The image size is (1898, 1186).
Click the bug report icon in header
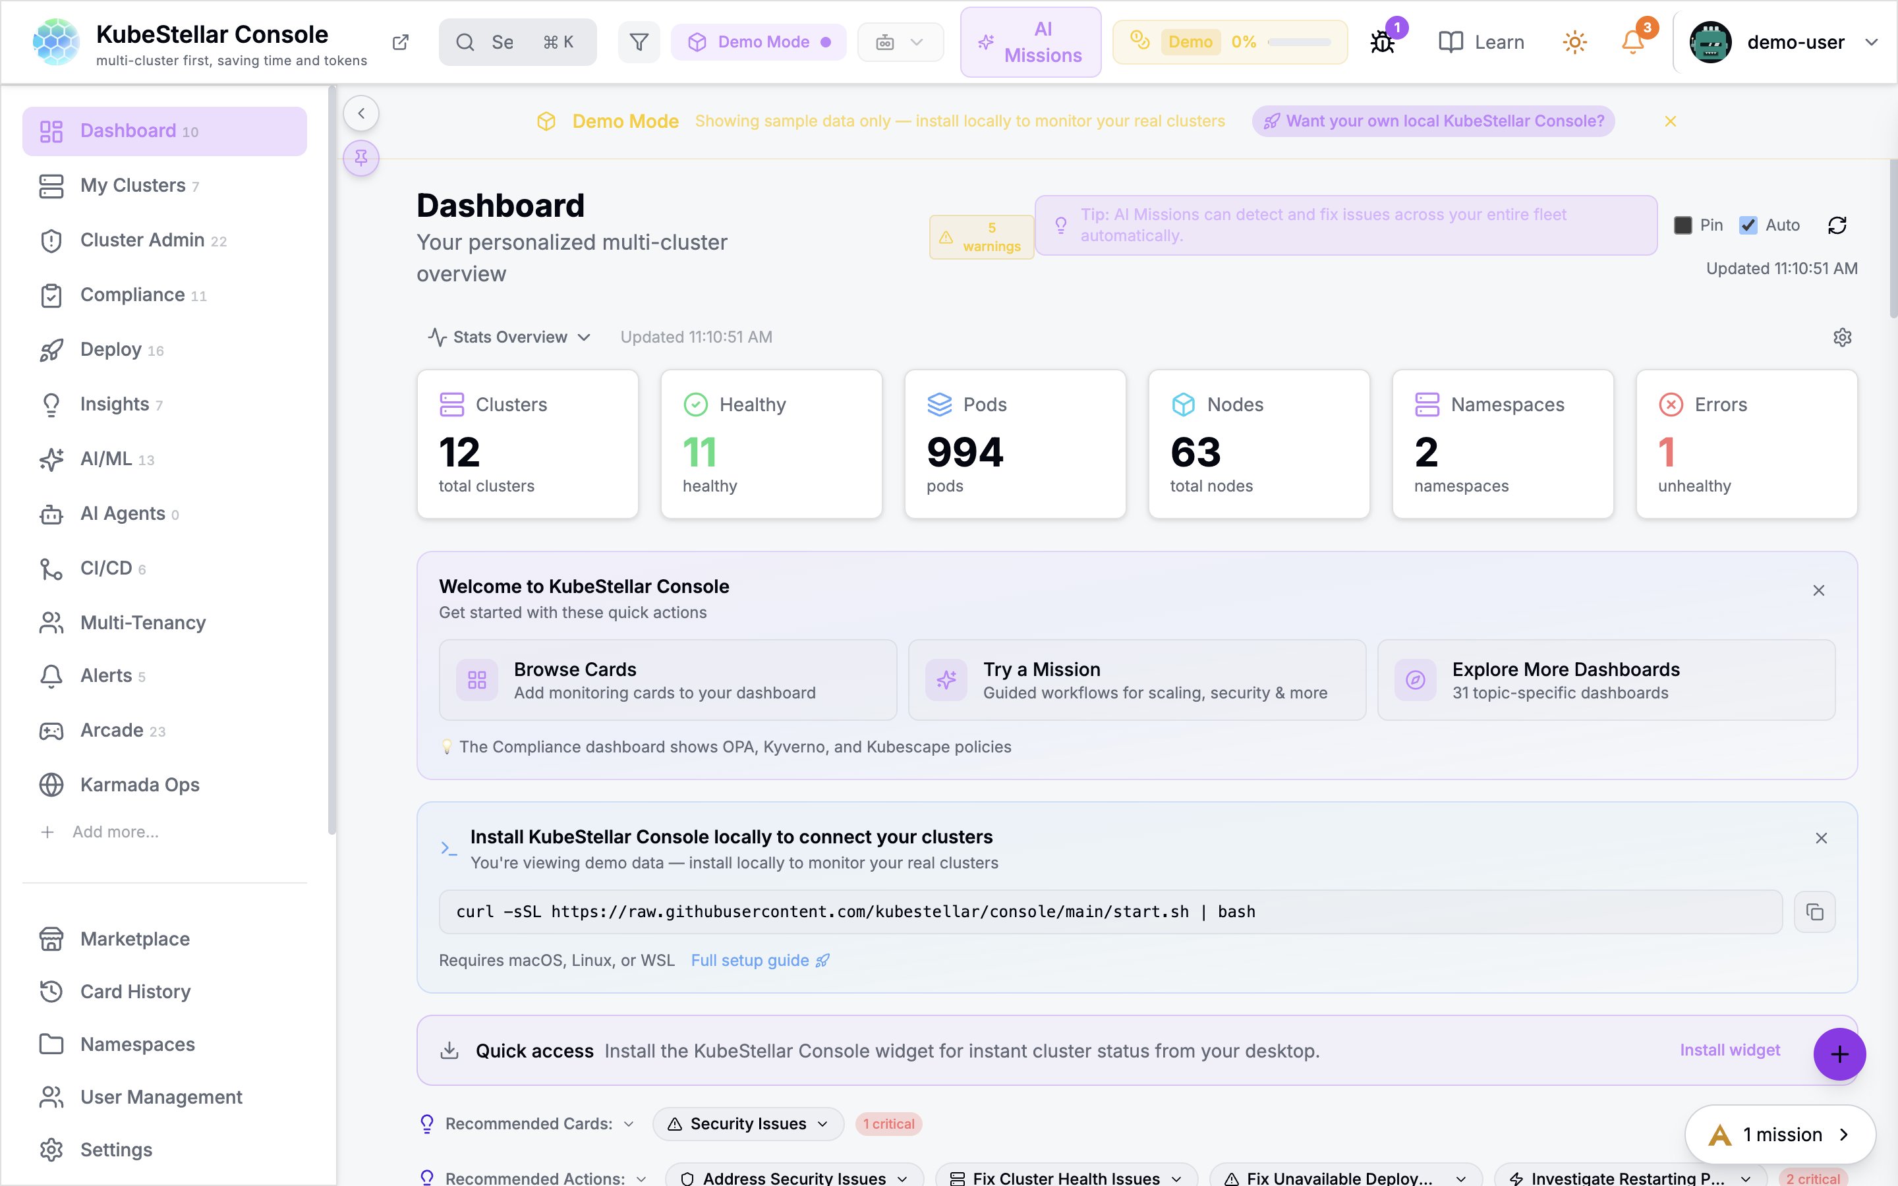(1383, 42)
